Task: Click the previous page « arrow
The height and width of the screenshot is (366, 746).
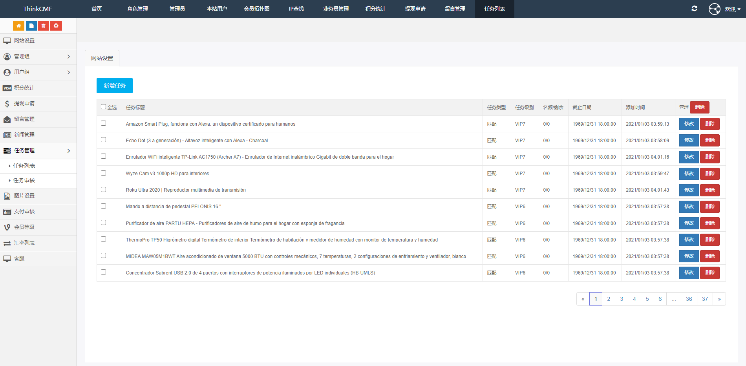Action: pos(583,299)
